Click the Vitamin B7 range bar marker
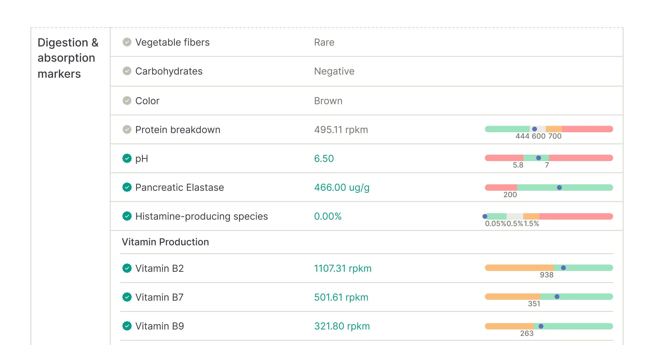Screen dimensions: 654x345 [556, 296]
